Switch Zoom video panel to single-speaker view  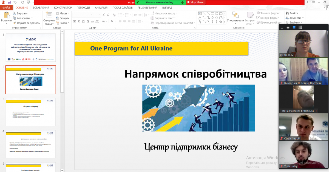[288, 27]
